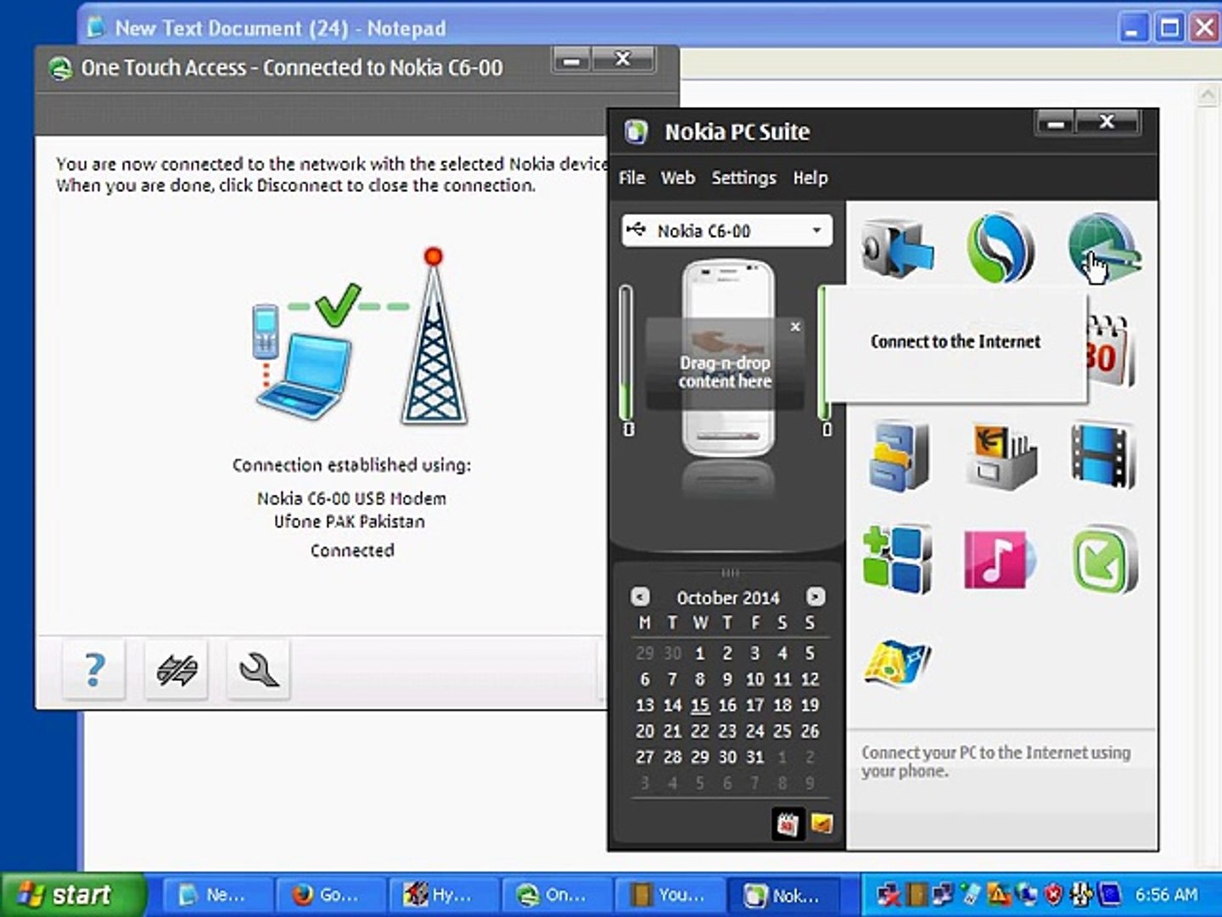Click the phone image drop area
This screenshot has width=1222, height=917.
click(728, 357)
